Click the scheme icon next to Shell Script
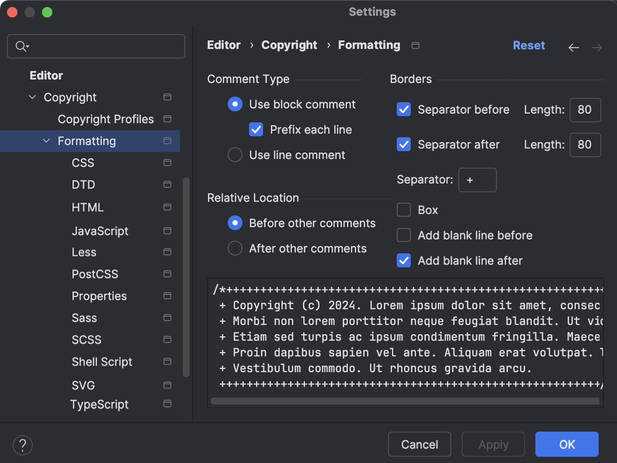This screenshot has width=617, height=463. [167, 362]
